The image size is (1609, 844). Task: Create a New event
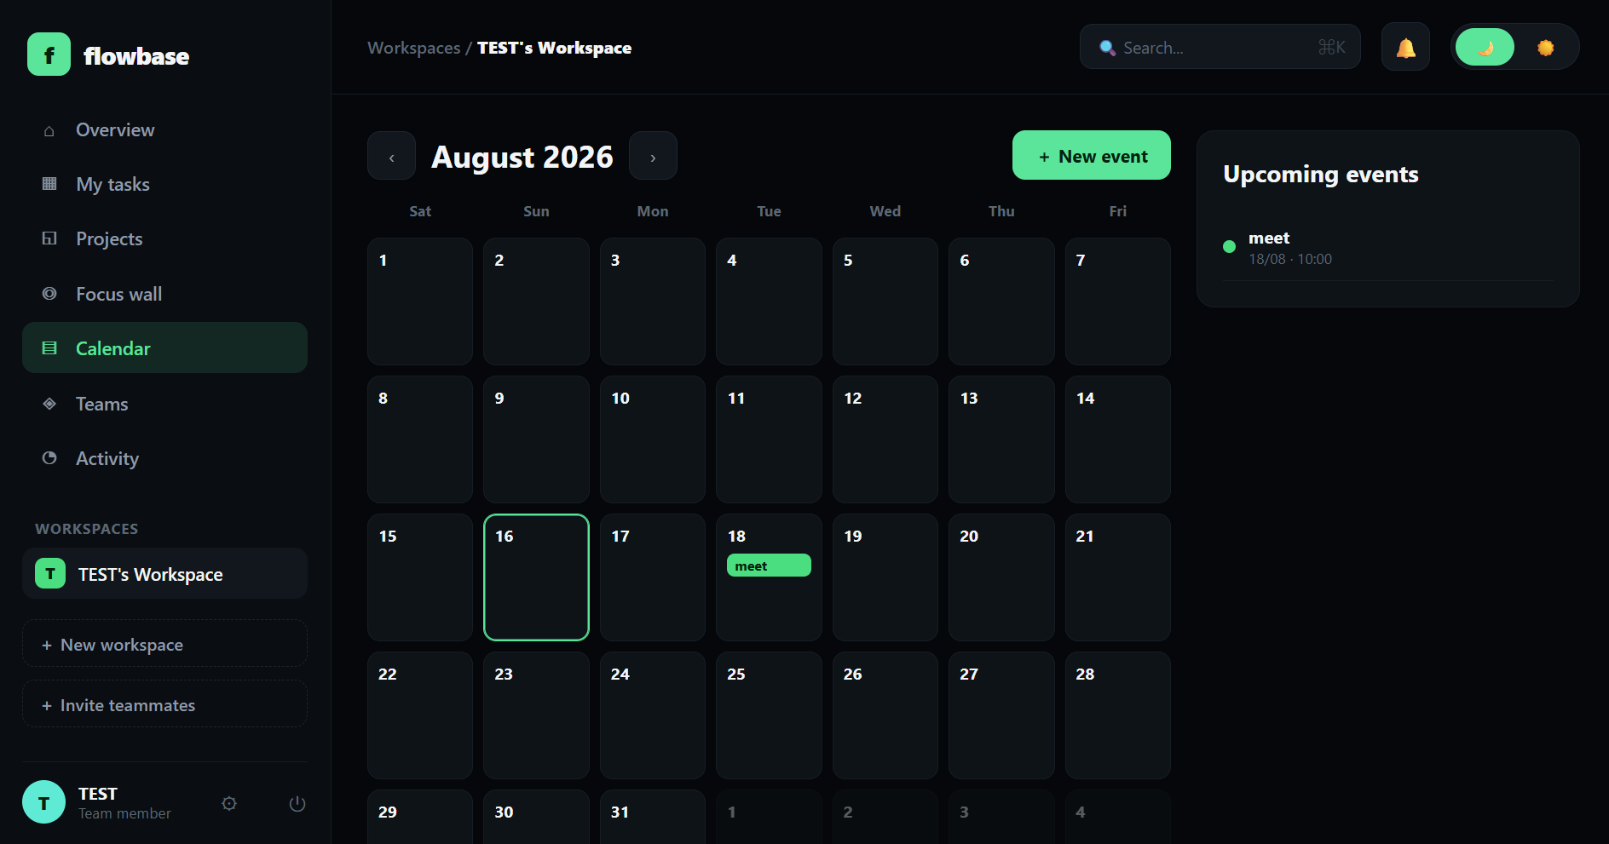click(1092, 155)
